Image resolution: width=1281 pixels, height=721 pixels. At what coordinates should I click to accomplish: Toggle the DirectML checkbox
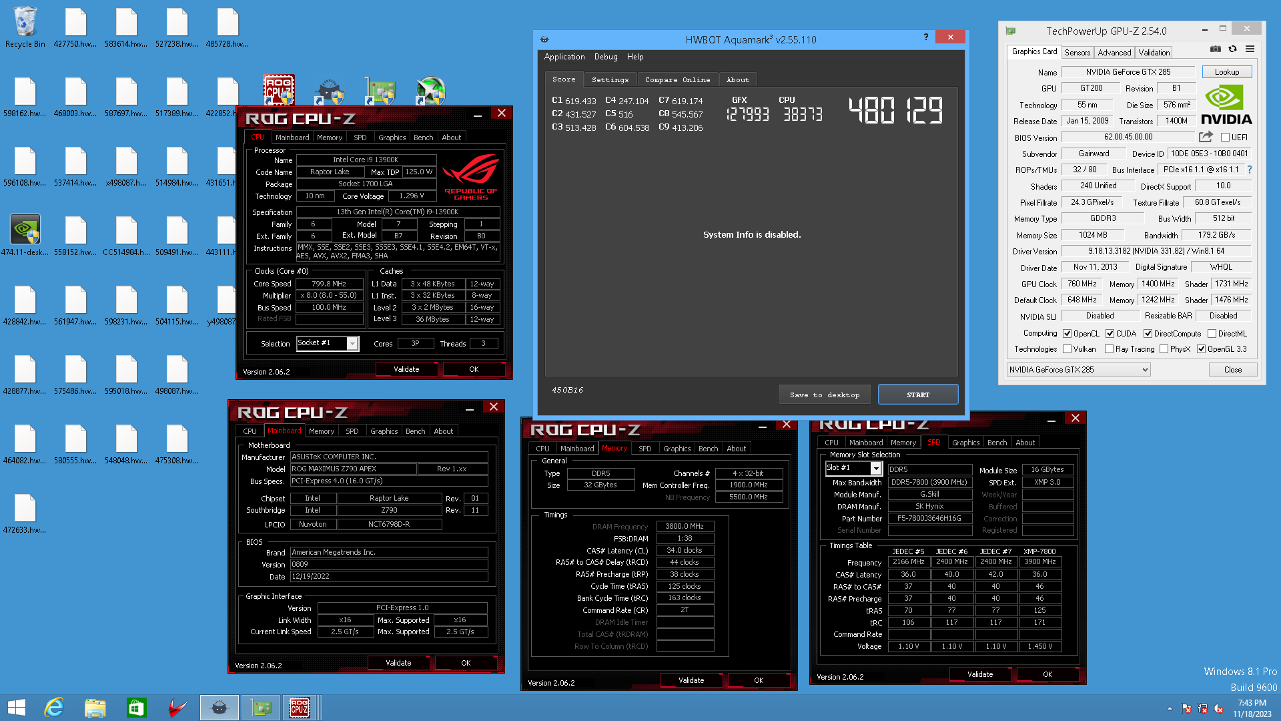pos(1212,334)
